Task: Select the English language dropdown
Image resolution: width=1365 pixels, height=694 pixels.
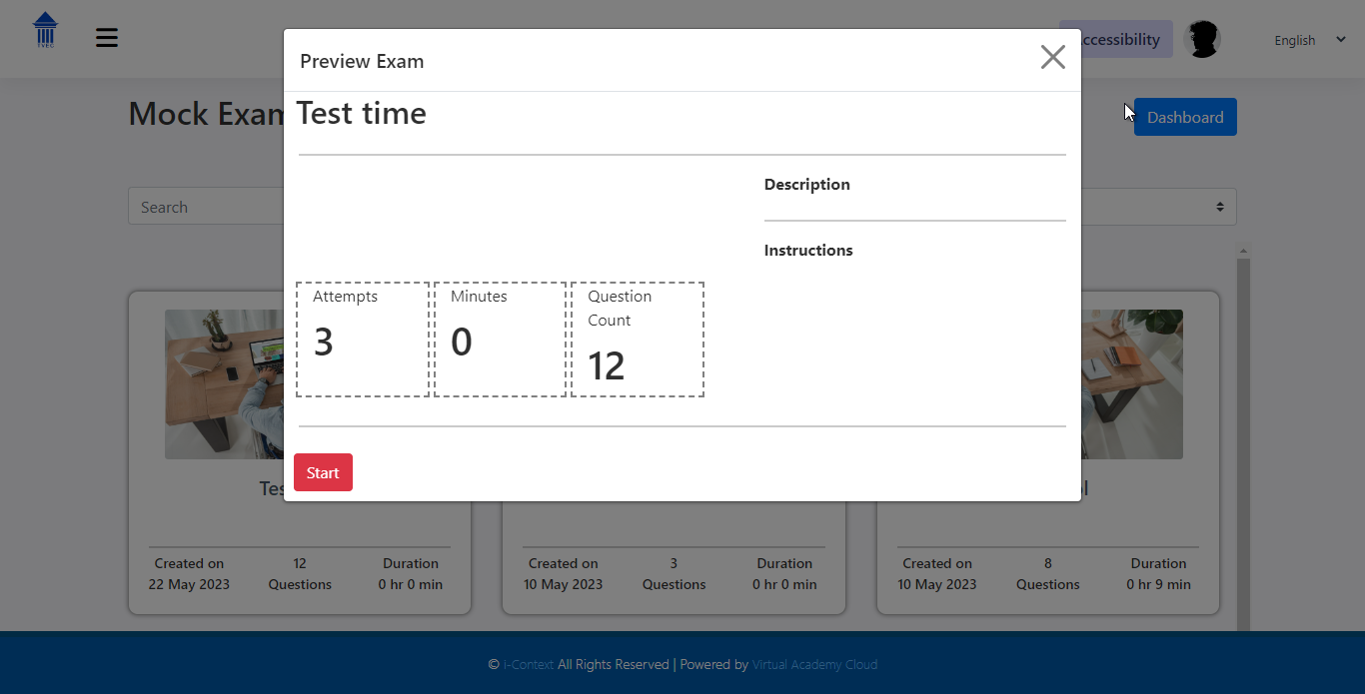Action: [1295, 41]
